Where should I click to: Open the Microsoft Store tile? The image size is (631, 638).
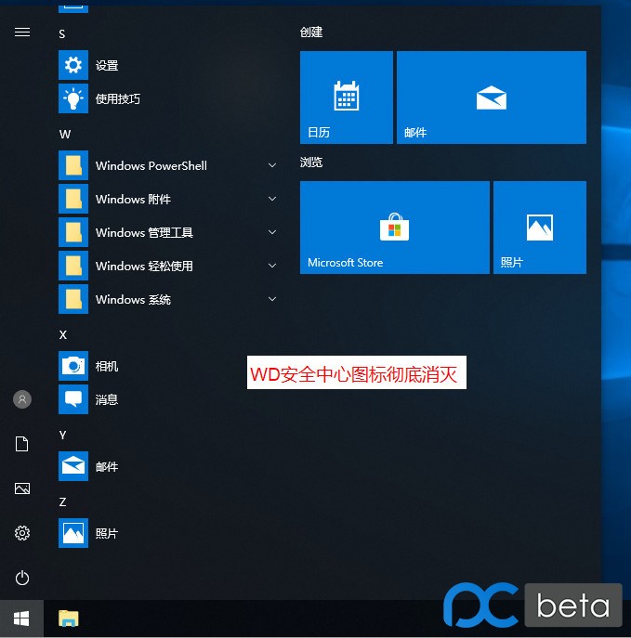(394, 228)
